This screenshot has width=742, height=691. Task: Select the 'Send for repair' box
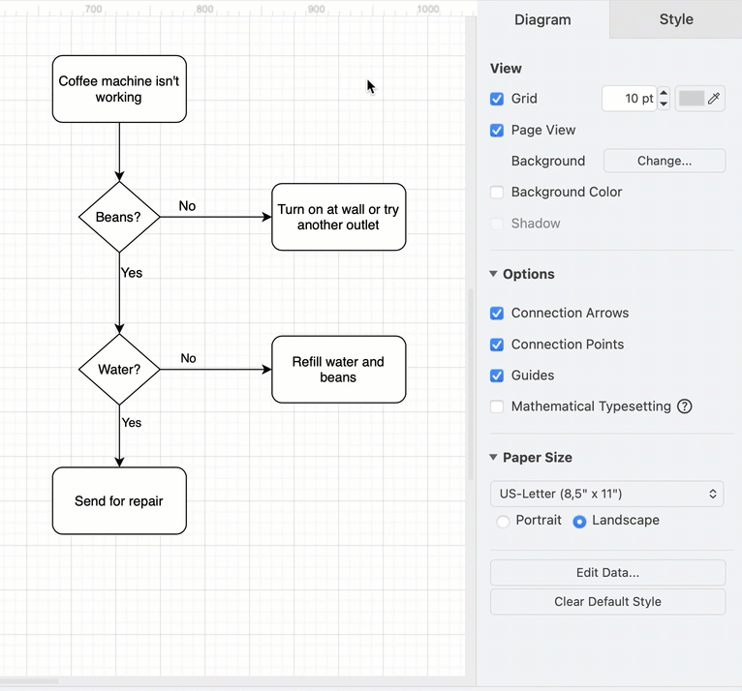tap(119, 501)
